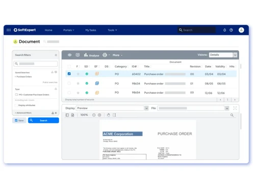Search within the preview magnifier icon
255x191 pixels.
pos(232,115)
